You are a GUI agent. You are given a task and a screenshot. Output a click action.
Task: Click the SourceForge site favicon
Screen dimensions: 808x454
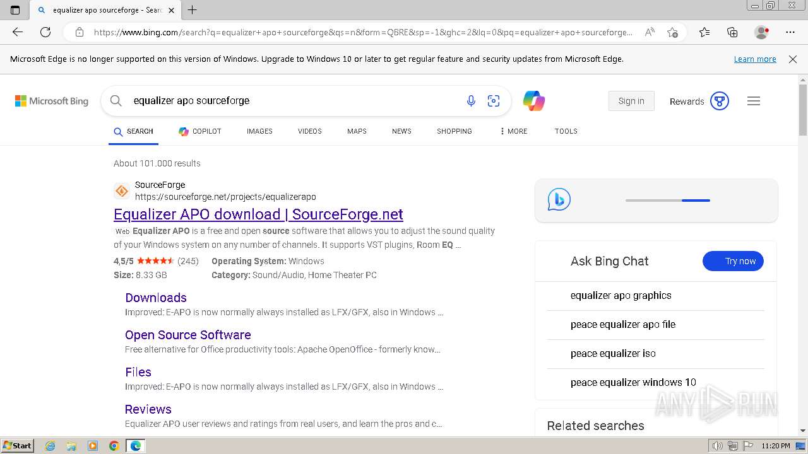(122, 191)
